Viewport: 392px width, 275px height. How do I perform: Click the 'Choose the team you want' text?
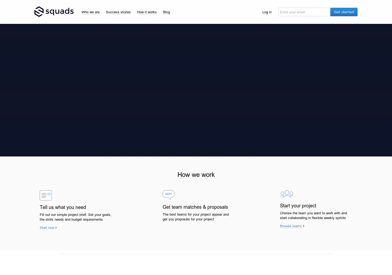click(313, 216)
